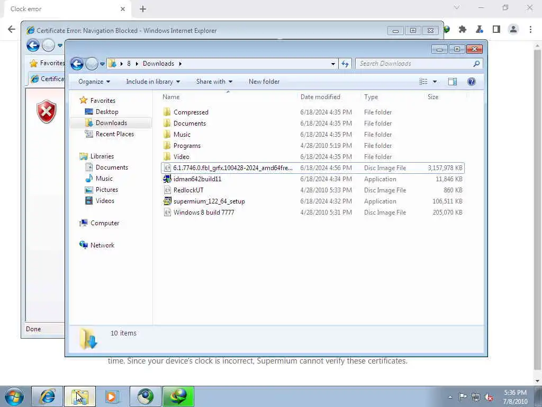This screenshot has height=407, width=542.
Task: Click the New folder button
Action: coord(264,82)
